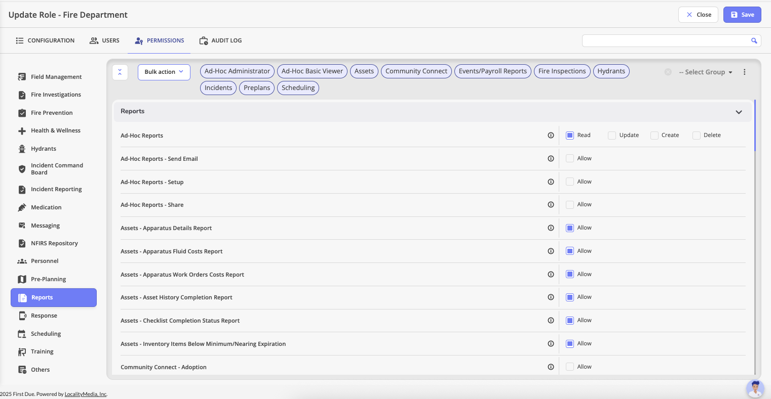Allow Ad-Hoc Reports - Share
771x399 pixels.
[570, 204]
